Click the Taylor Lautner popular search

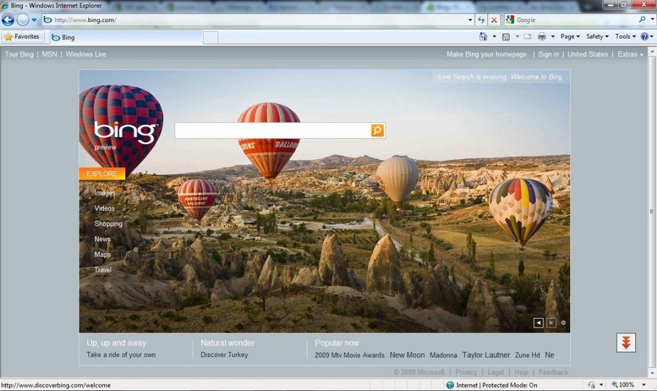pyautogui.click(x=486, y=355)
